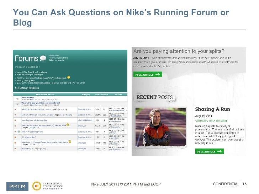Click the 20,000 views cell in thread table

97,115
